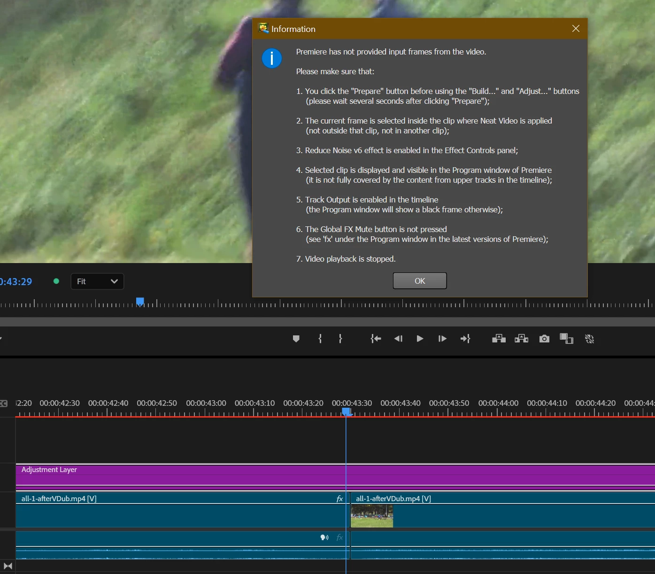Click the Comparison View icon

tap(567, 339)
